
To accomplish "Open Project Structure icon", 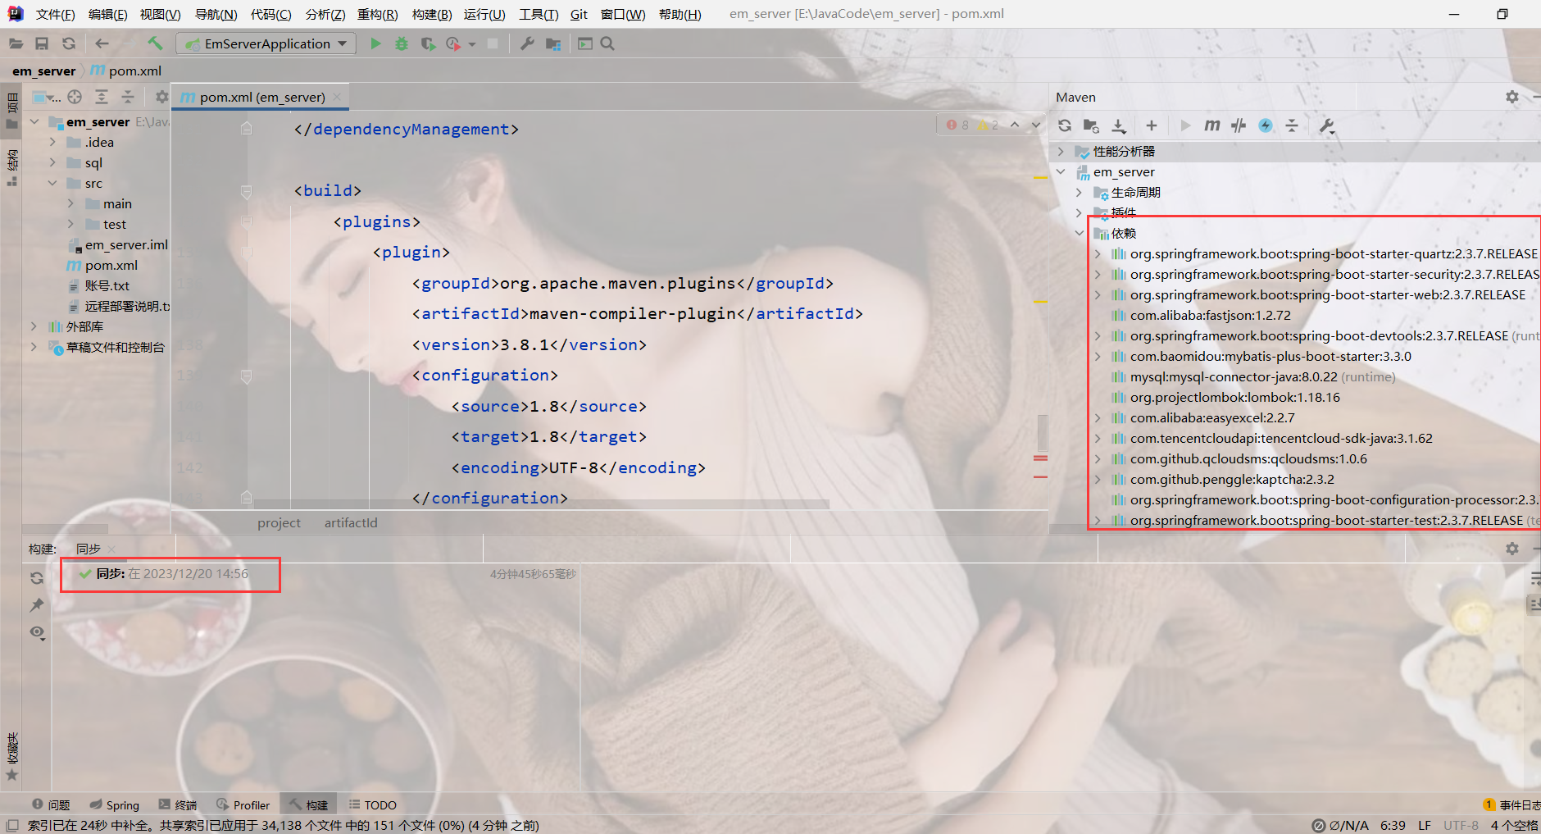I will [553, 43].
